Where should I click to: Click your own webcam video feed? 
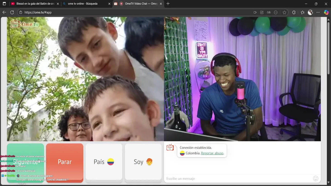click(242, 79)
